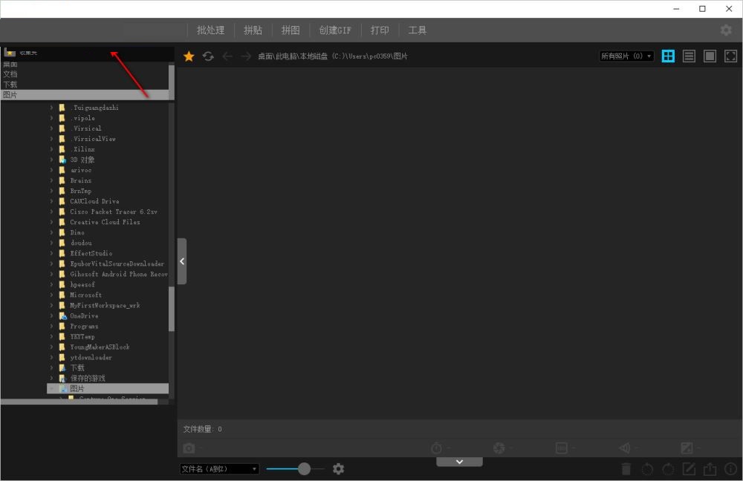Click the camera model EXIF icon
743x481 pixels.
pyautogui.click(x=189, y=448)
